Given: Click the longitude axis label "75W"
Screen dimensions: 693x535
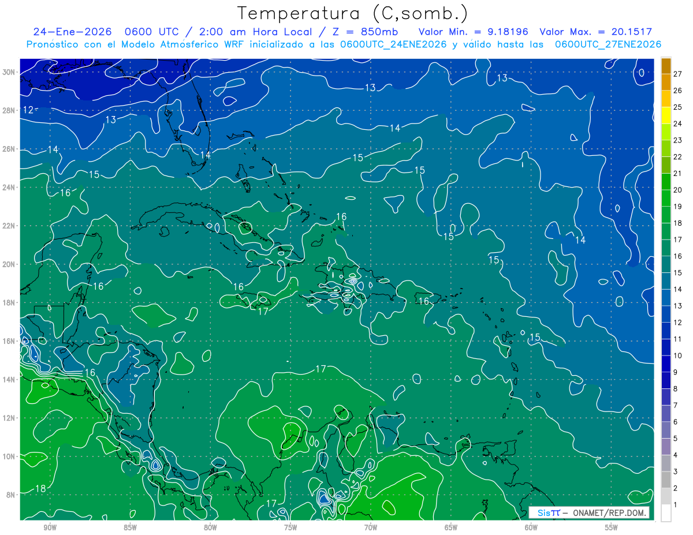Looking at the screenshot, I should click(290, 527).
